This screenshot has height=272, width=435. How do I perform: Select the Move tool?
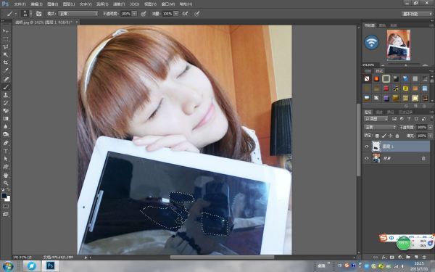tap(6, 30)
